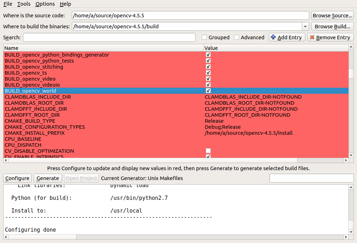This screenshot has width=357, height=243.
Task: Click the output log scroll left arrow
Action: point(6,237)
